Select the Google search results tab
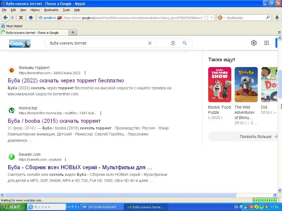The height and width of the screenshot is (211, 282). (x=34, y=32)
